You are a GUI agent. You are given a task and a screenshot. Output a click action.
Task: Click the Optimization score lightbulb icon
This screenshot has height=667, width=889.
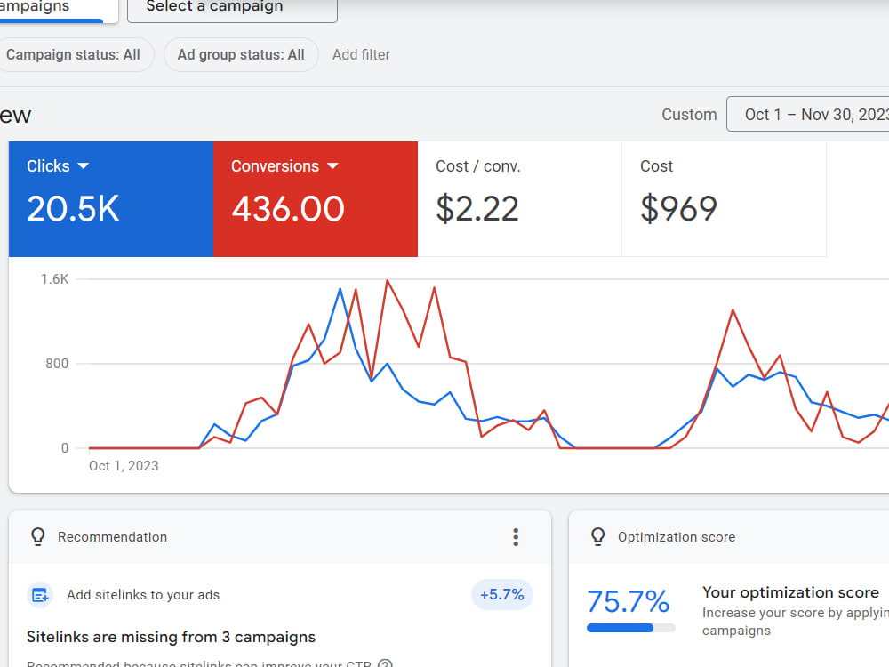pyautogui.click(x=597, y=536)
